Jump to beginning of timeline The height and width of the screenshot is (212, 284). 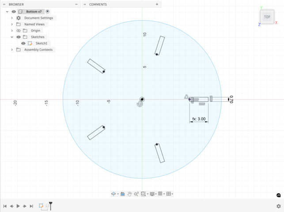click(x=5, y=206)
